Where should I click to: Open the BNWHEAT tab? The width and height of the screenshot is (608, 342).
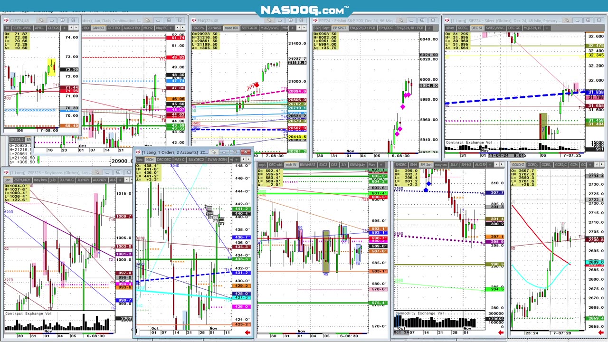coord(307,165)
